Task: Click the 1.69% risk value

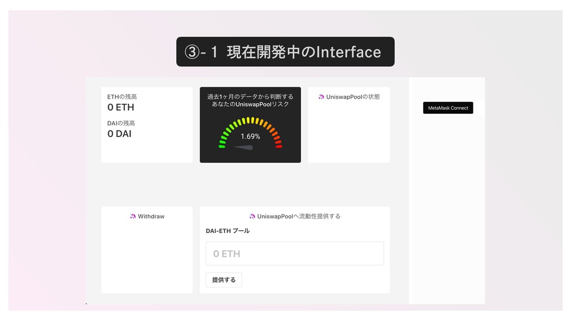Action: (x=250, y=137)
